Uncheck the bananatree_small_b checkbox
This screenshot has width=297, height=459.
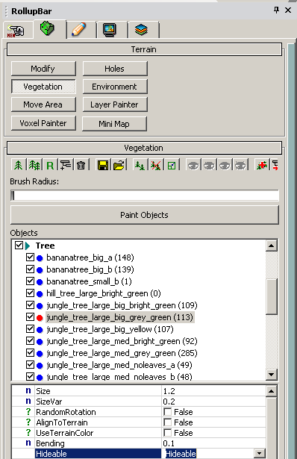point(30,281)
